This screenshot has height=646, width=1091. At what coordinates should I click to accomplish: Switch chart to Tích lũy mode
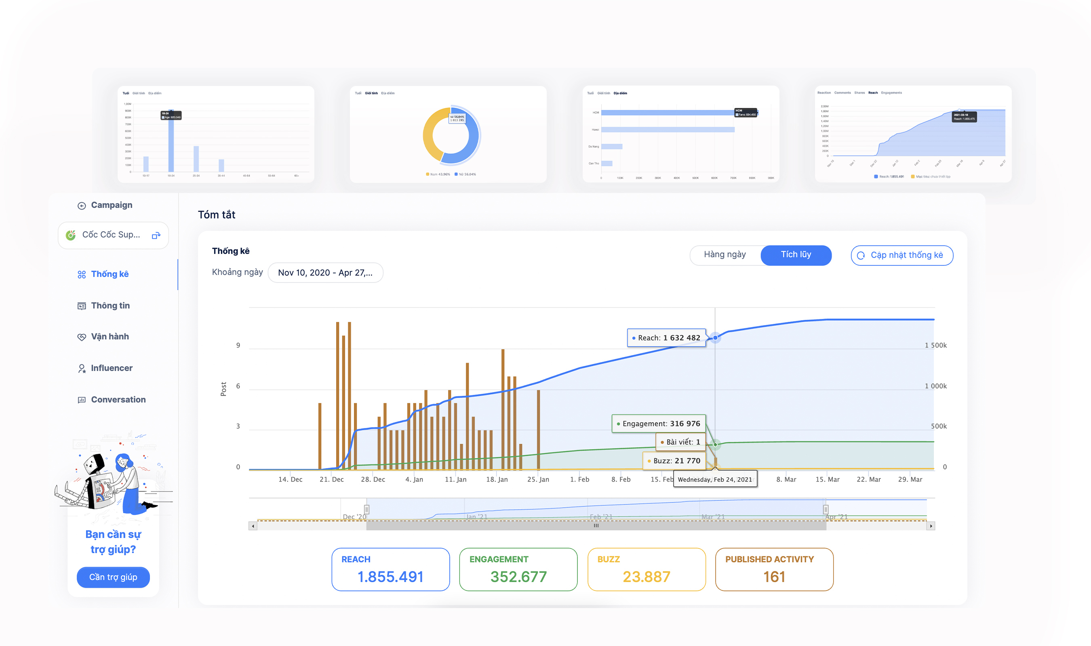coord(796,255)
